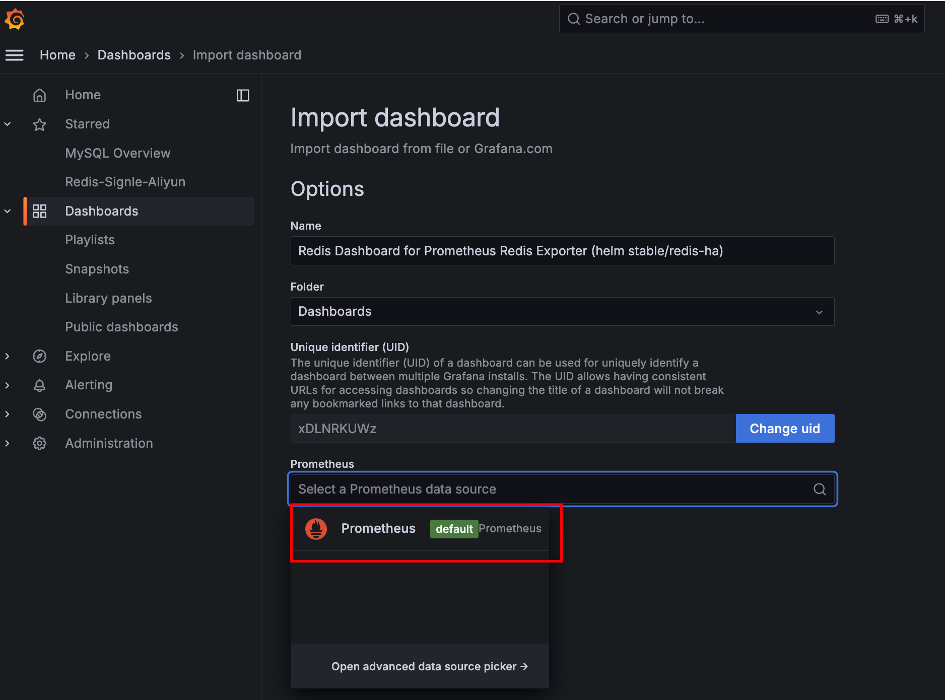The image size is (945, 700).
Task: Open Public dashboards
Action: tap(122, 327)
